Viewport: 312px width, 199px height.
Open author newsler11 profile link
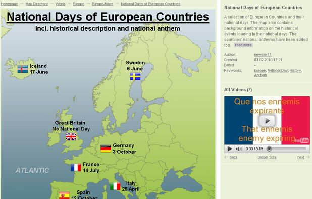point(263,55)
